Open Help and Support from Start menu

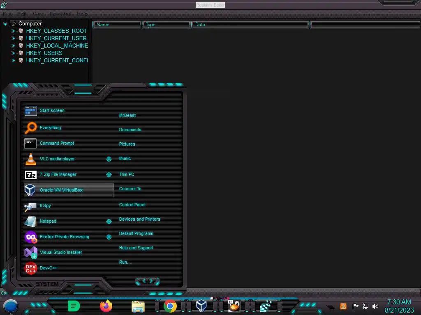pos(136,248)
